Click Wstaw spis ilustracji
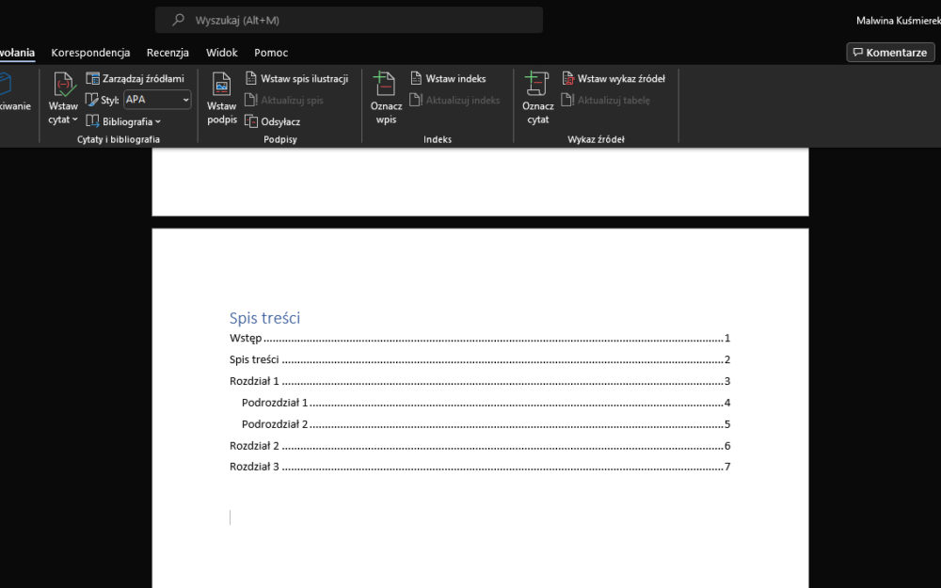Viewport: 941px width, 588px height. [x=296, y=79]
